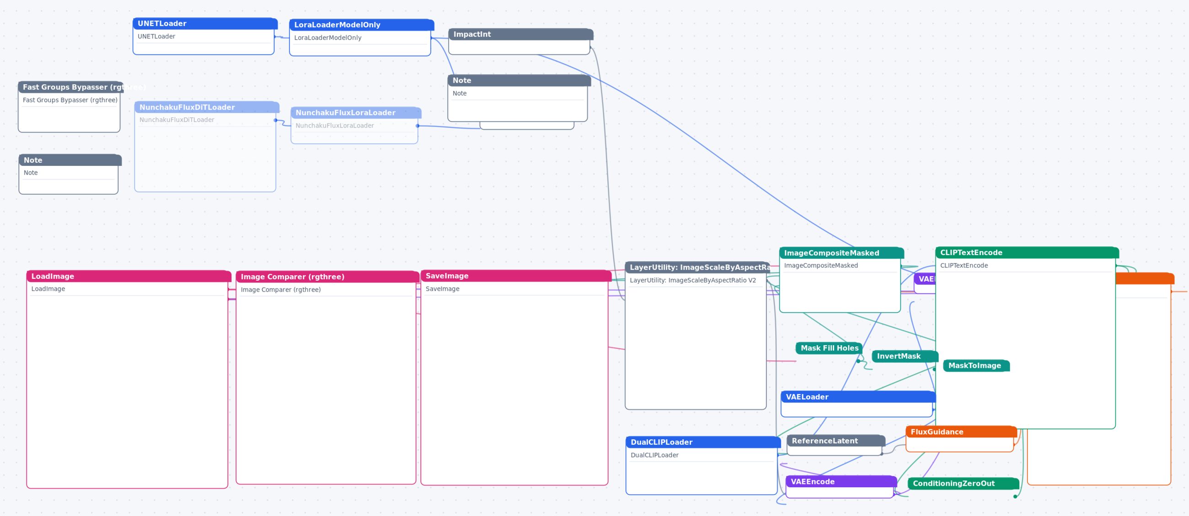Click the Note node header below ImpactInt

click(519, 80)
